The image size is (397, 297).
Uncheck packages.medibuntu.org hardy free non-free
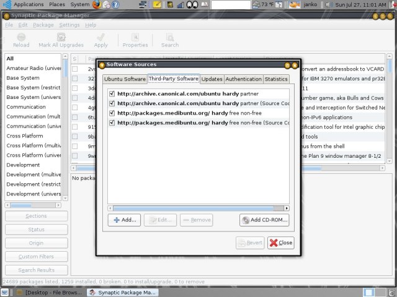click(112, 113)
